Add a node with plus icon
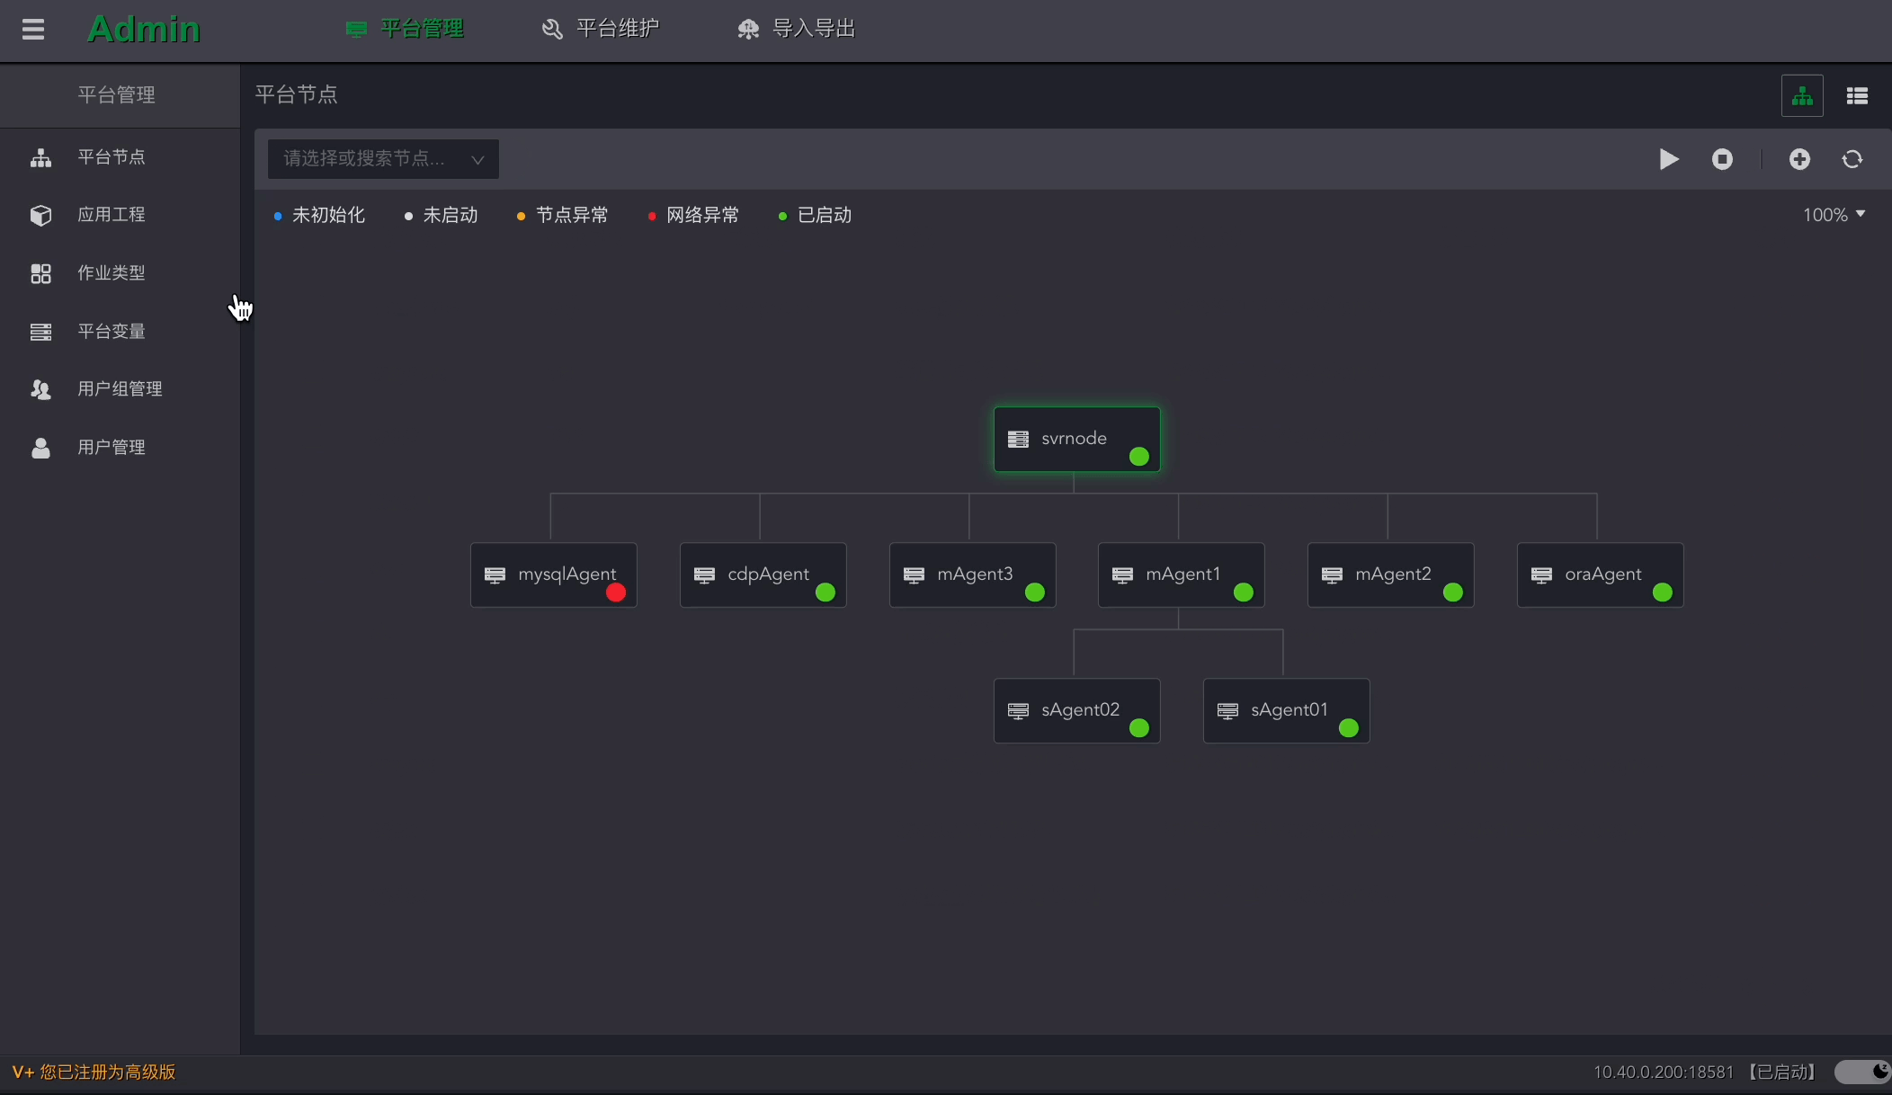Screen dimensions: 1892x1095 tap(1799, 159)
